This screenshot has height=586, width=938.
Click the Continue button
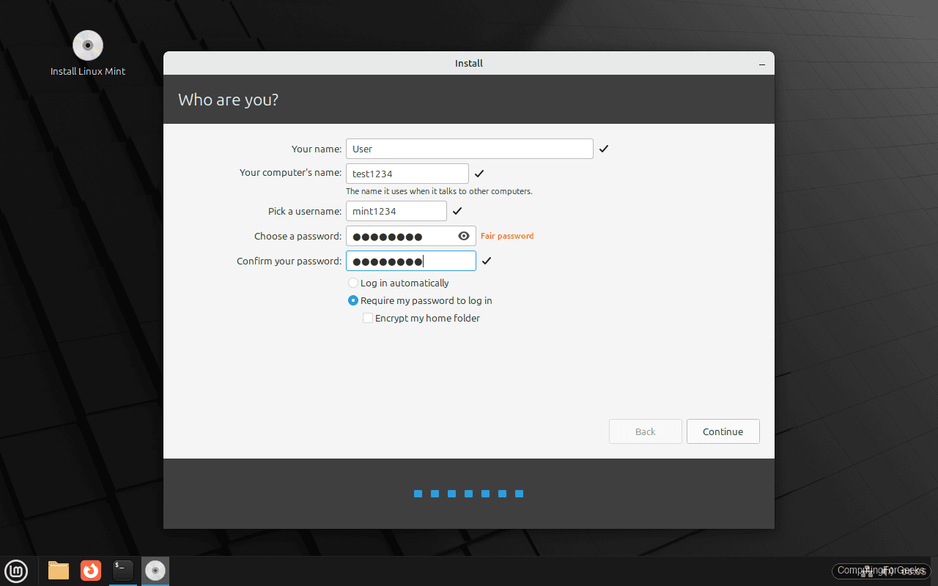723,431
